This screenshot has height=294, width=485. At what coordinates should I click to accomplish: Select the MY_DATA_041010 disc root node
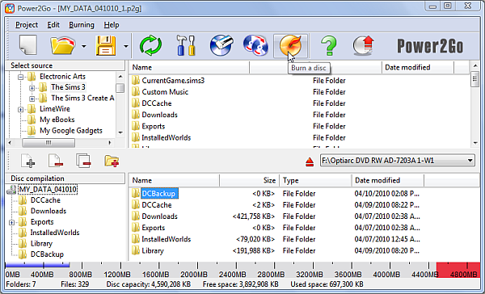tap(48, 189)
